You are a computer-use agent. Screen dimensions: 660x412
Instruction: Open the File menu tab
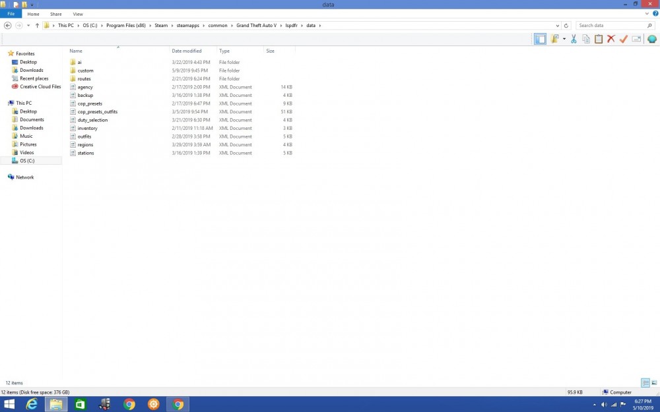11,14
